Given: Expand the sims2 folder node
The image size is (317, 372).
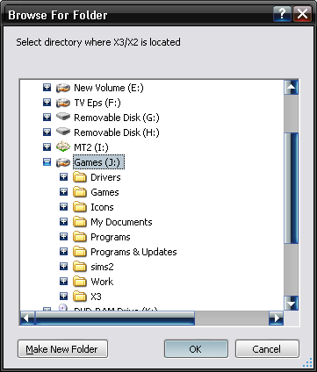Looking at the screenshot, I should pos(63,267).
